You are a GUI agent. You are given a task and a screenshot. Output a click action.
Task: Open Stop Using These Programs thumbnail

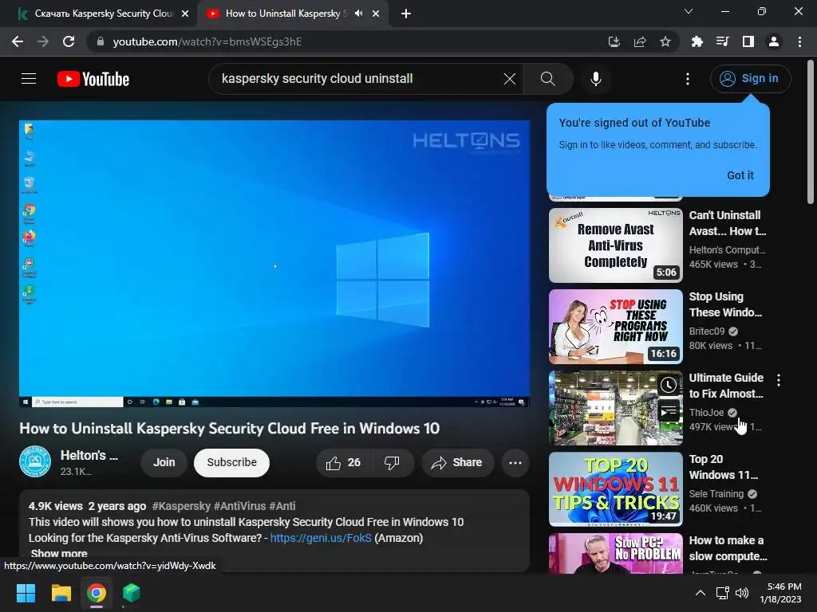[615, 326]
